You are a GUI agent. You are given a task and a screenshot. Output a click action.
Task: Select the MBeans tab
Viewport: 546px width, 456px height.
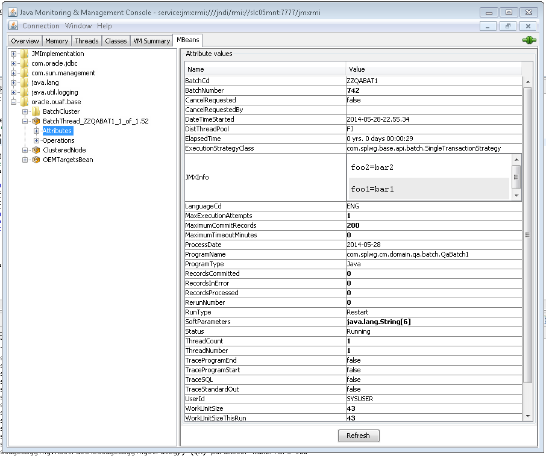pos(187,40)
